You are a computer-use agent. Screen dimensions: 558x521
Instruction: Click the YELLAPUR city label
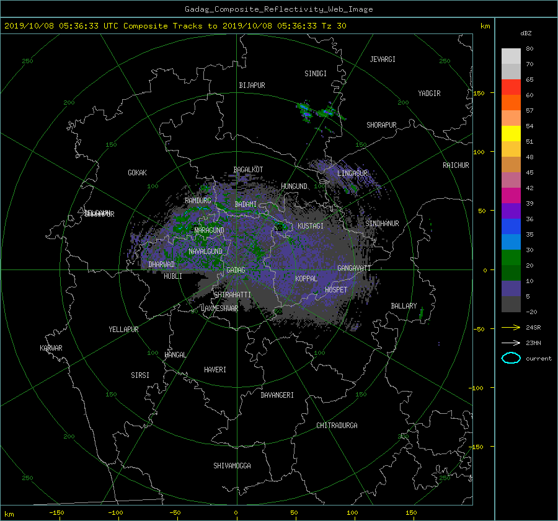point(123,330)
